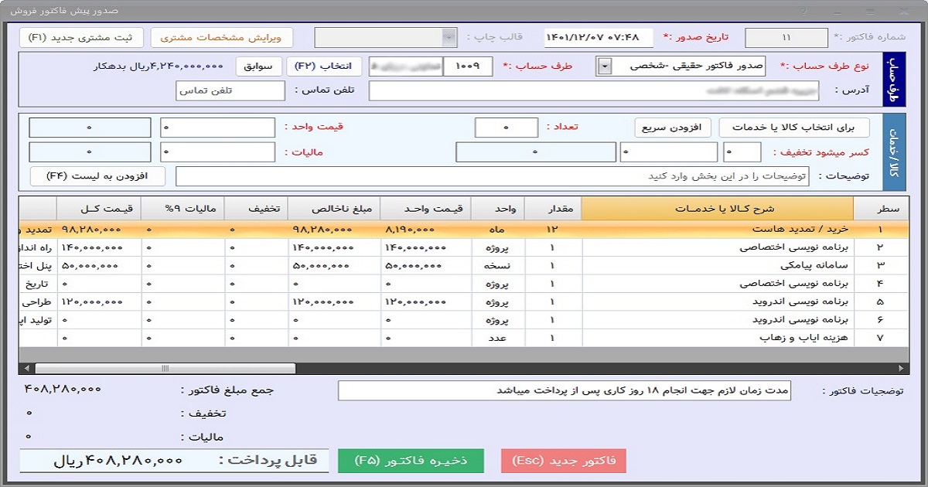
Task: Click the 'مقدار' column header
Action: pyautogui.click(x=553, y=209)
